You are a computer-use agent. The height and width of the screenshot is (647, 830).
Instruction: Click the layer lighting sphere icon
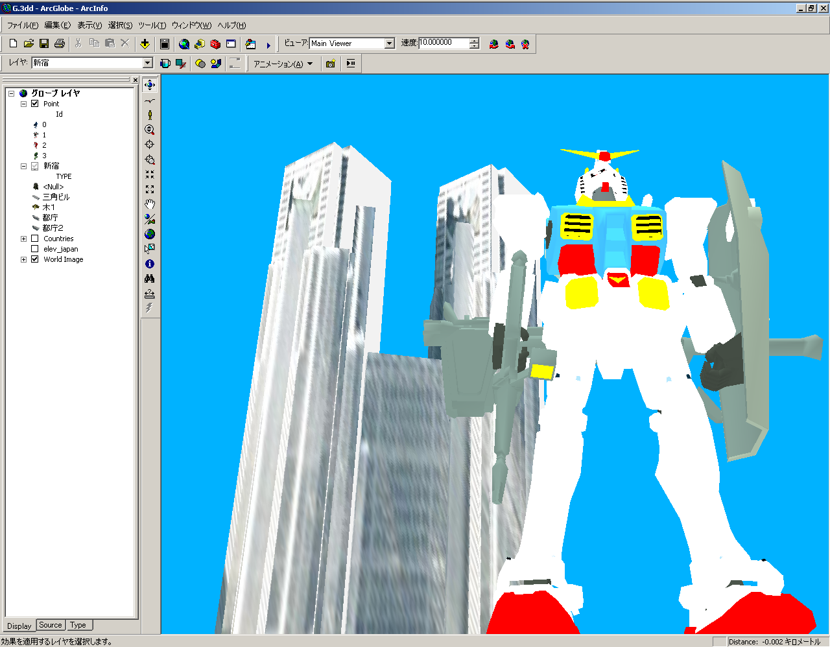coord(200,64)
